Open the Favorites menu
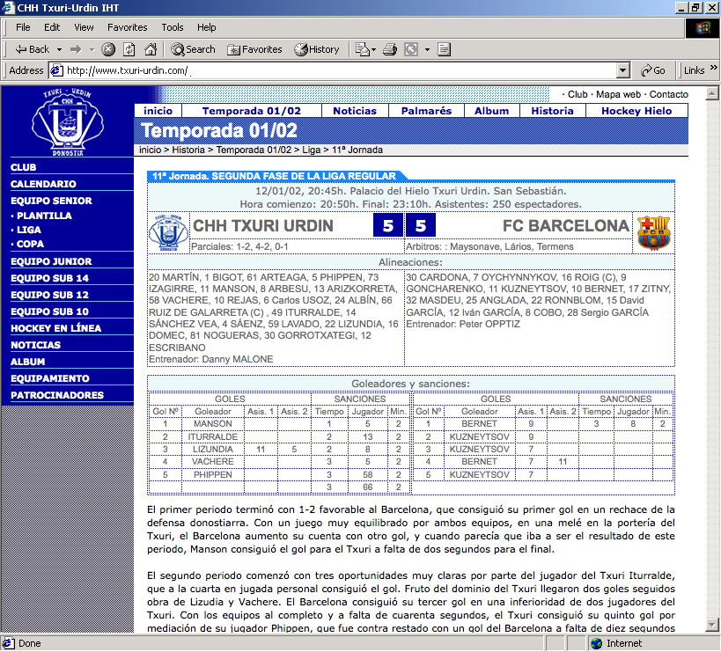The width and height of the screenshot is (721, 652). click(x=128, y=27)
